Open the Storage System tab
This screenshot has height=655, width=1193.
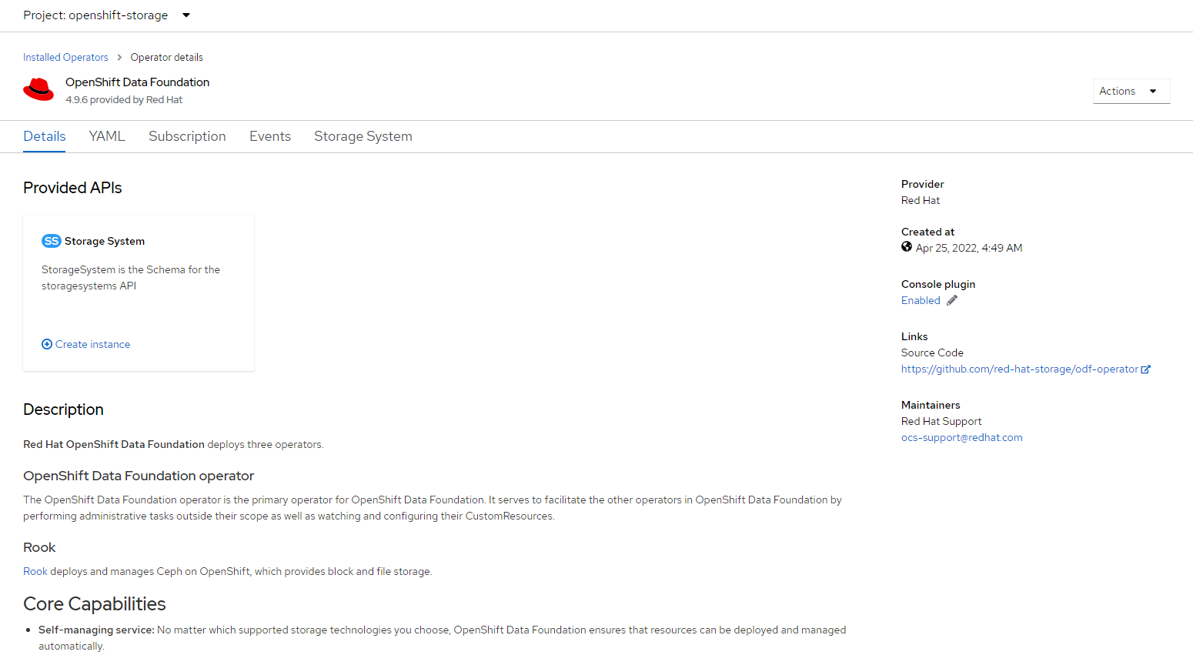(363, 136)
